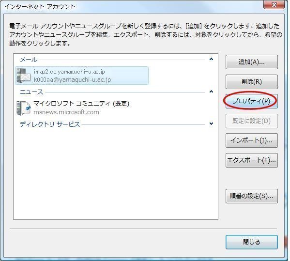This screenshot has height=261, width=290.
Task: Click the msnews.microsoft.com server text
Action: pyautogui.click(x=66, y=112)
